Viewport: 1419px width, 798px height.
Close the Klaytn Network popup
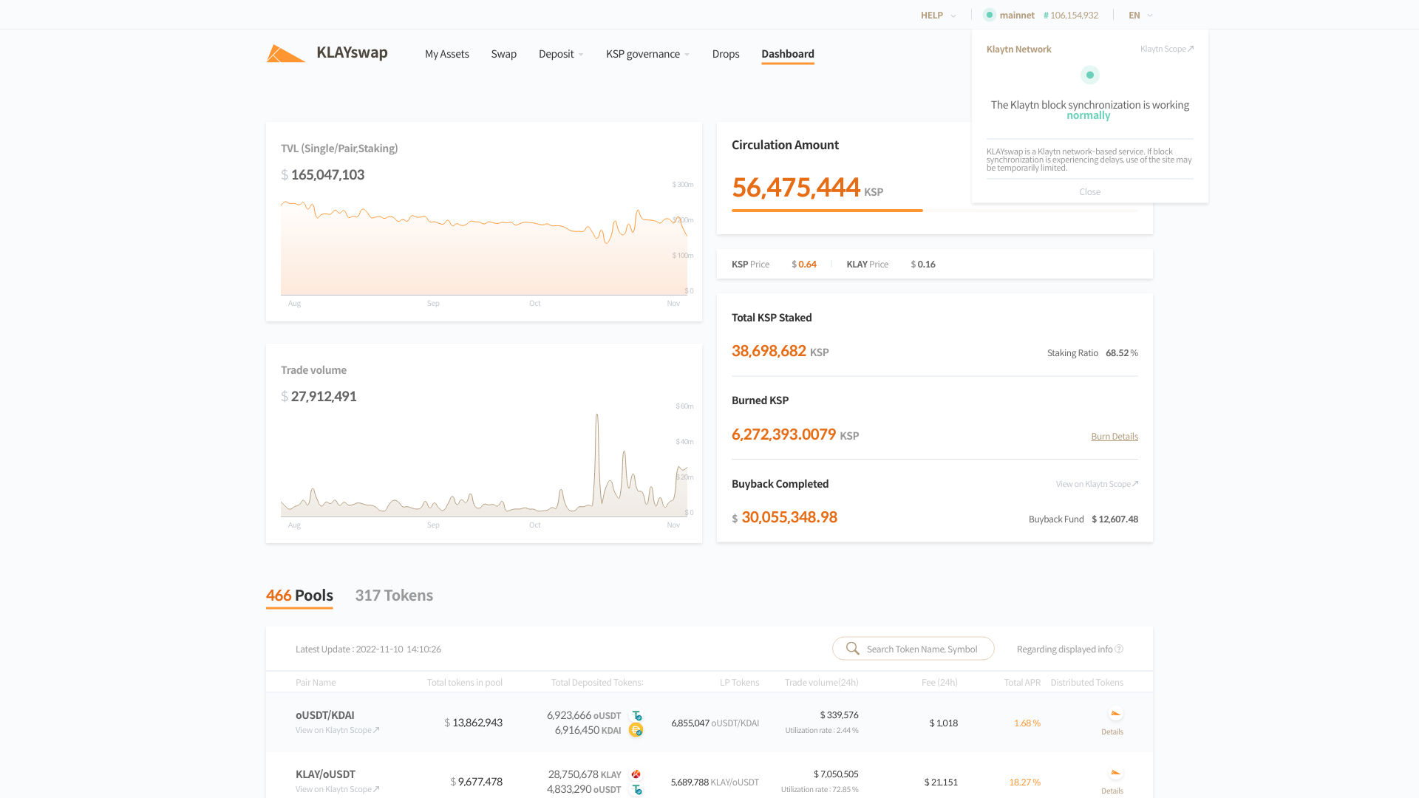click(1089, 192)
